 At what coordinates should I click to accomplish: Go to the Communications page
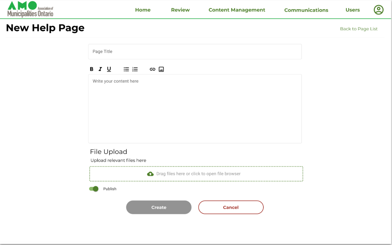click(x=306, y=10)
